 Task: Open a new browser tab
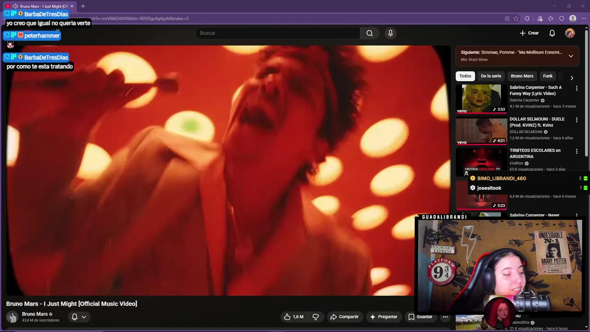point(83,6)
